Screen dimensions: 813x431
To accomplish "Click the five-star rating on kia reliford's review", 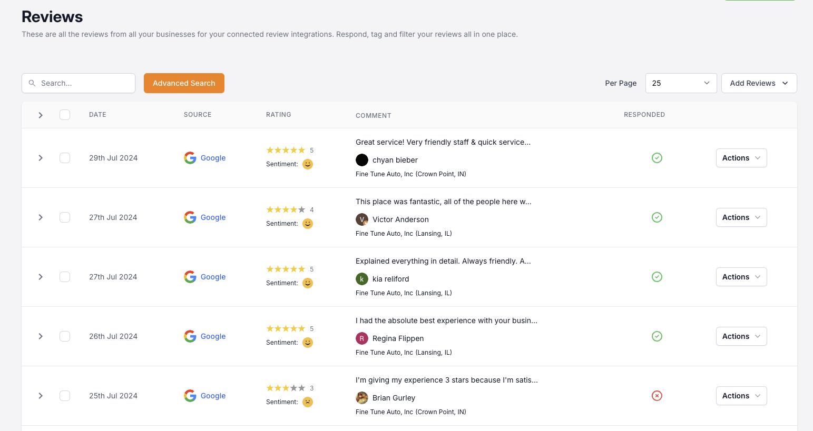I will coord(286,269).
